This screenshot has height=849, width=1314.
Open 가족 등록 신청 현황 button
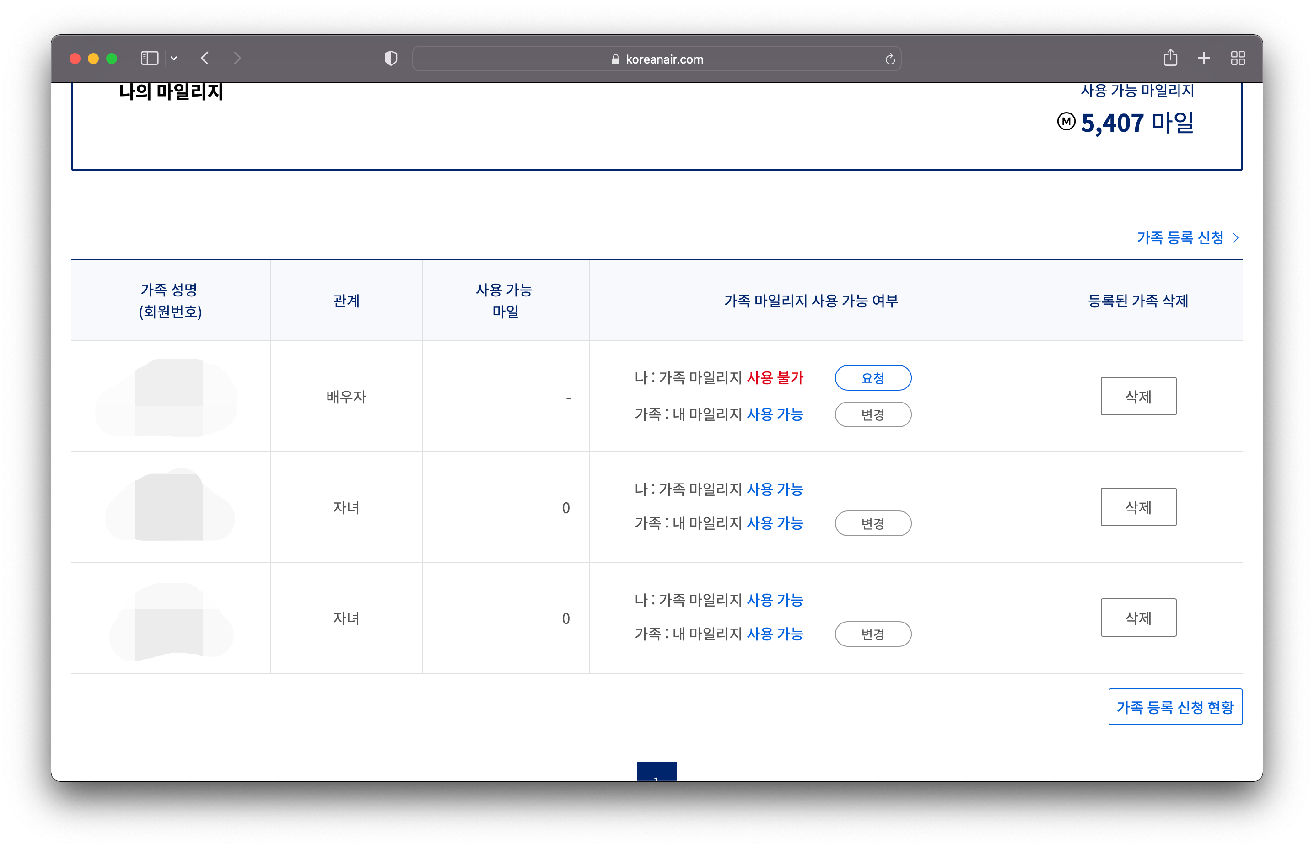[x=1174, y=707]
